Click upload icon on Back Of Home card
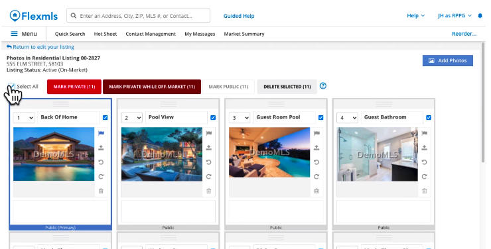Screen dimensions: 491x249 click(101, 148)
